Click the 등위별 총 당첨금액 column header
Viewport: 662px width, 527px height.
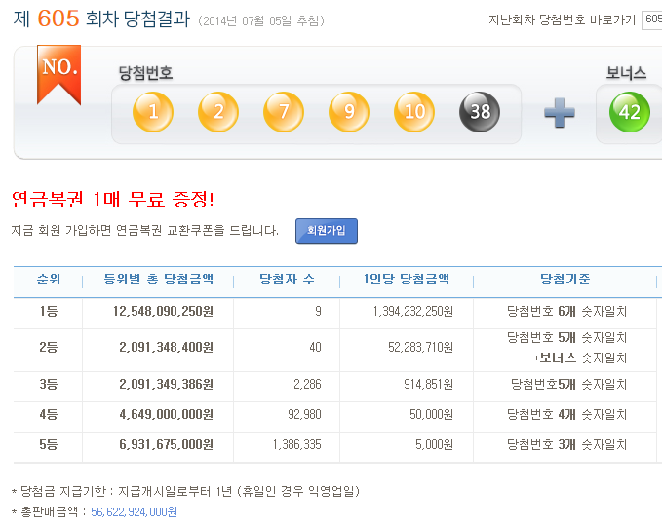(158, 279)
